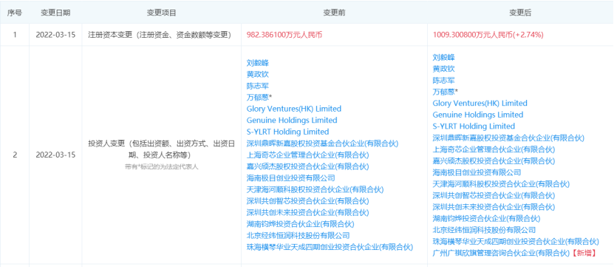Select the 1009.300800万元人民币(+2.74%) value
The height and width of the screenshot is (267, 614).
pyautogui.click(x=488, y=35)
